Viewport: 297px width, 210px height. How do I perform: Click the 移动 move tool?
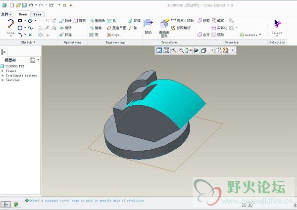pyautogui.click(x=148, y=27)
